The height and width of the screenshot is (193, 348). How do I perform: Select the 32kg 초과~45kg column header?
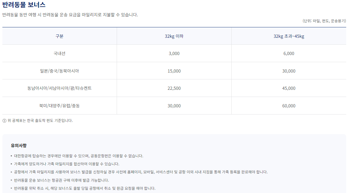pyautogui.click(x=288, y=36)
